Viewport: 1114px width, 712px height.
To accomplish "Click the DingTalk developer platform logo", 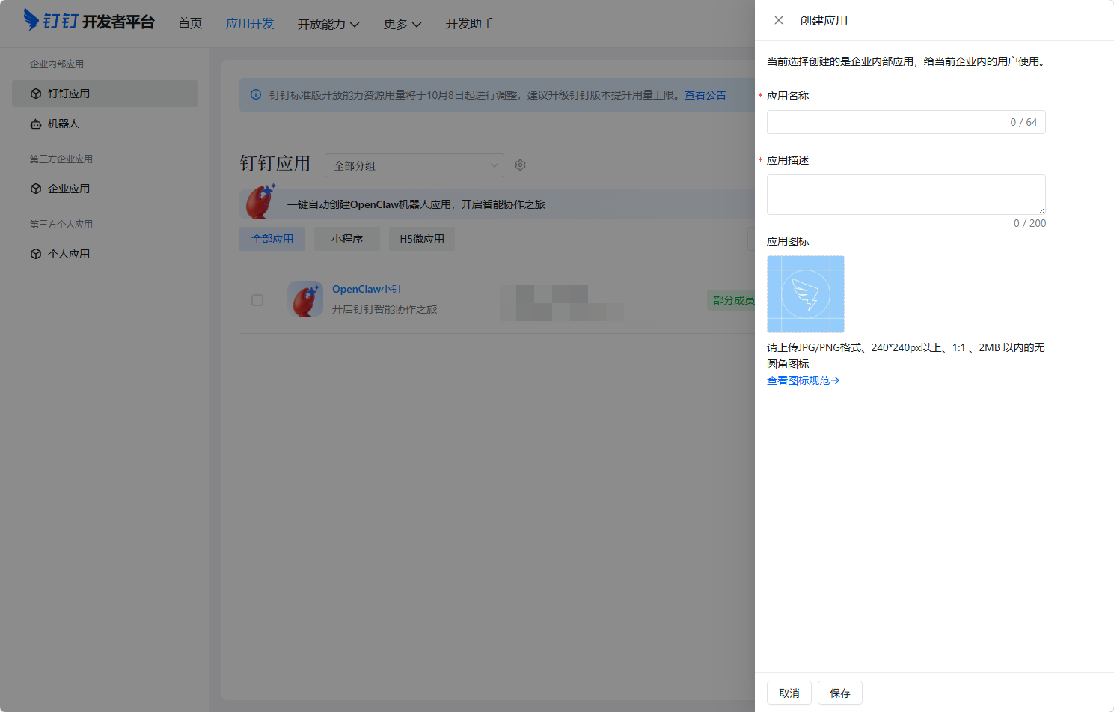I will tap(89, 21).
